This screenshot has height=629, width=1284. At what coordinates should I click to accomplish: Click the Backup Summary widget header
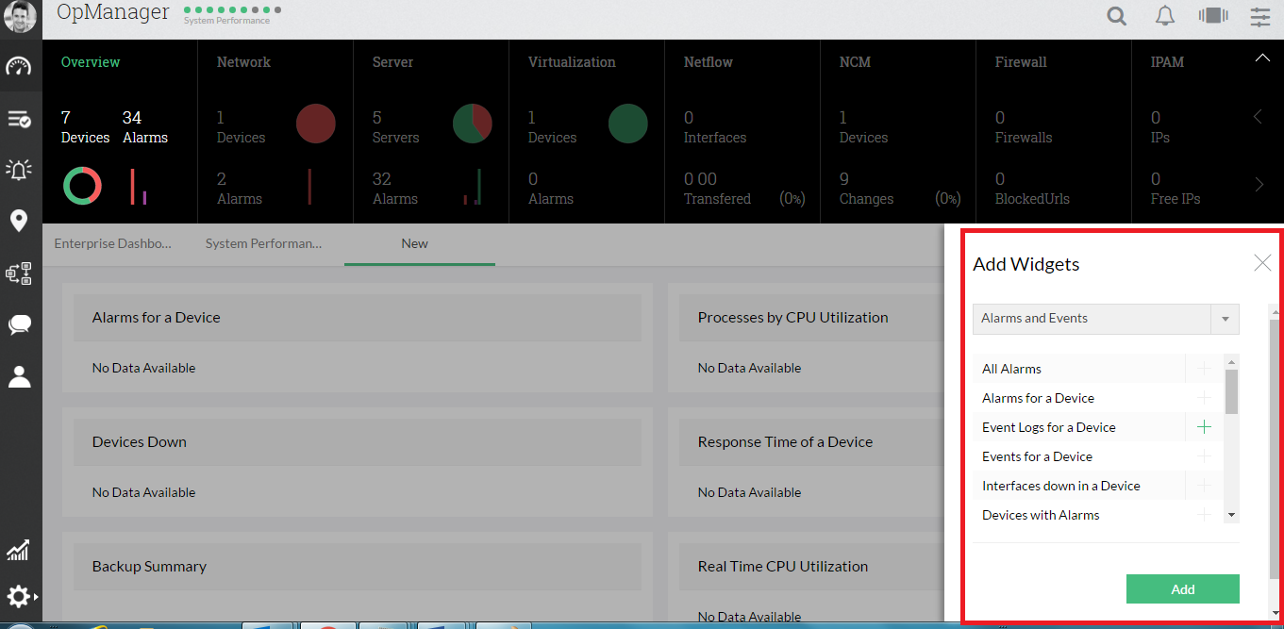[x=358, y=567]
